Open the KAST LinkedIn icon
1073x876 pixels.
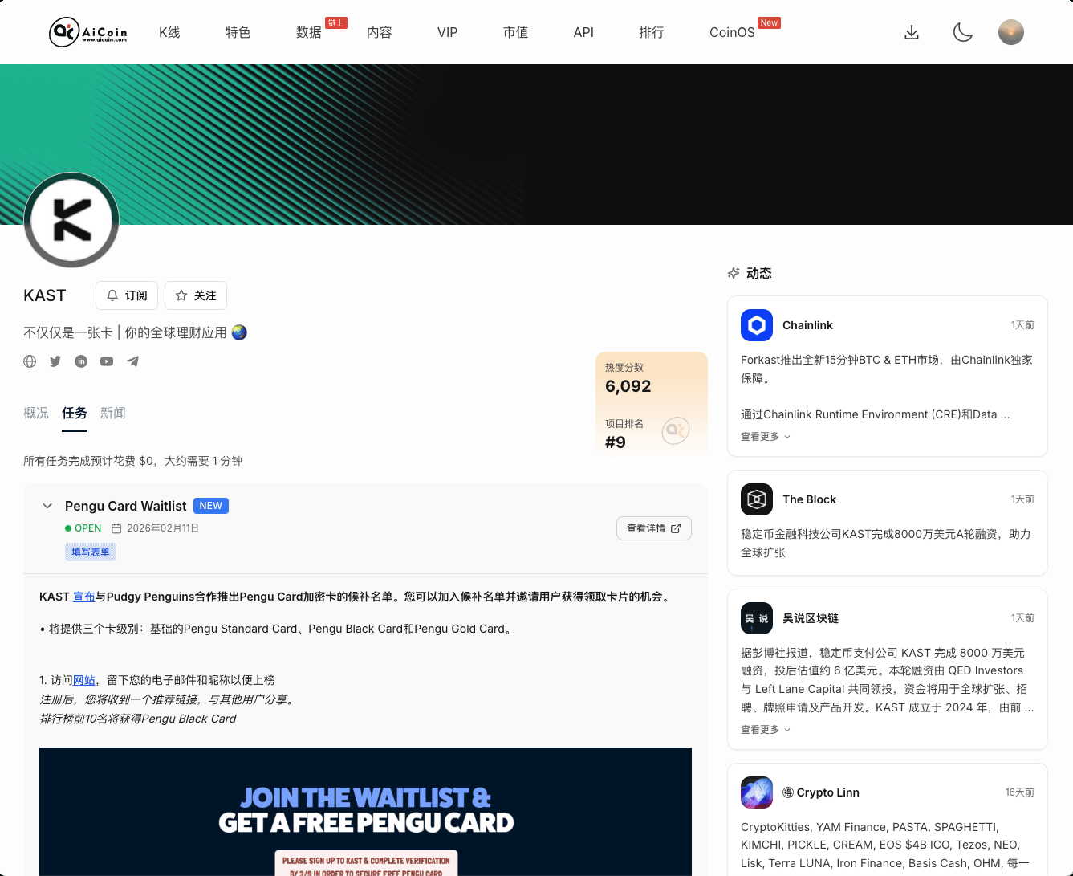[x=80, y=361]
